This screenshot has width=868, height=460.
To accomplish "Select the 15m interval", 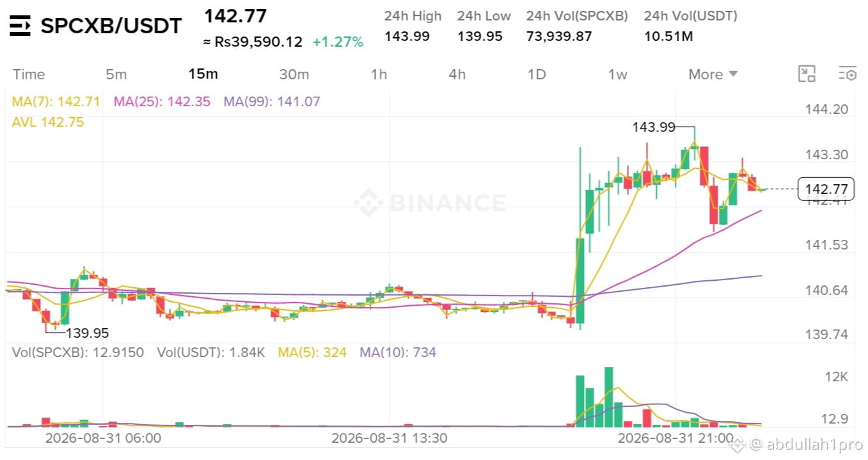I will [203, 74].
